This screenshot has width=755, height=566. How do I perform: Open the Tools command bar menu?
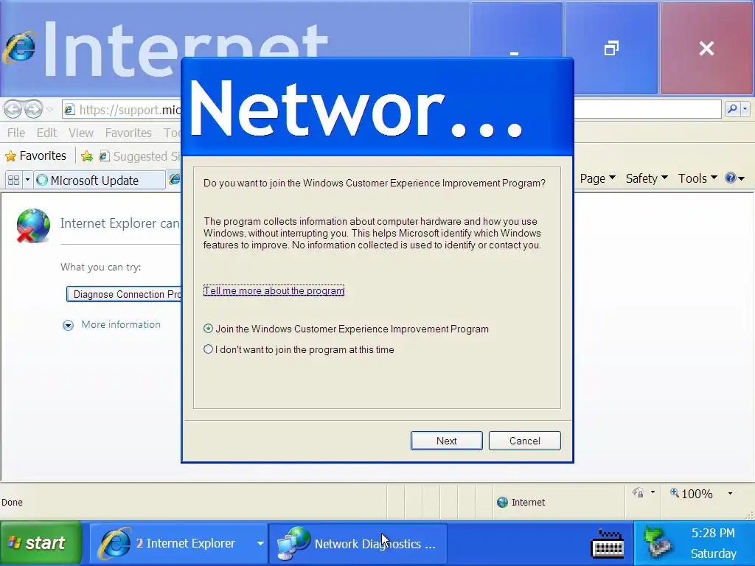pyautogui.click(x=697, y=178)
